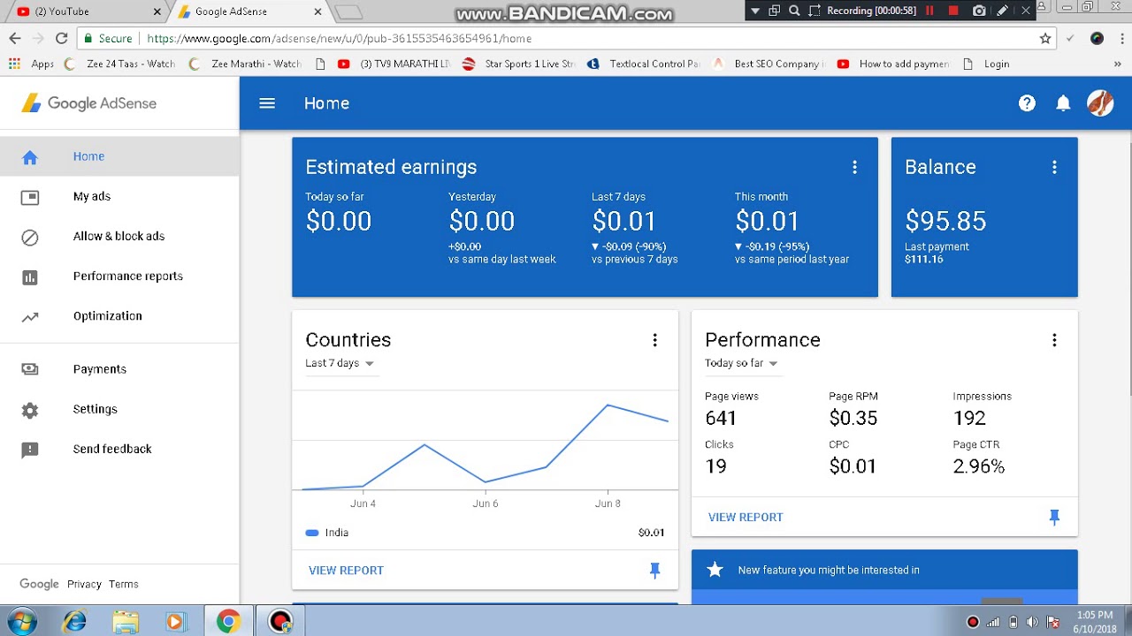Open the Terms link
Viewport: 1132px width, 636px height.
(x=124, y=584)
